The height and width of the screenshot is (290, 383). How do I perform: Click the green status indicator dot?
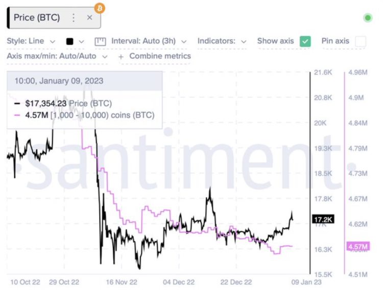coord(367,18)
